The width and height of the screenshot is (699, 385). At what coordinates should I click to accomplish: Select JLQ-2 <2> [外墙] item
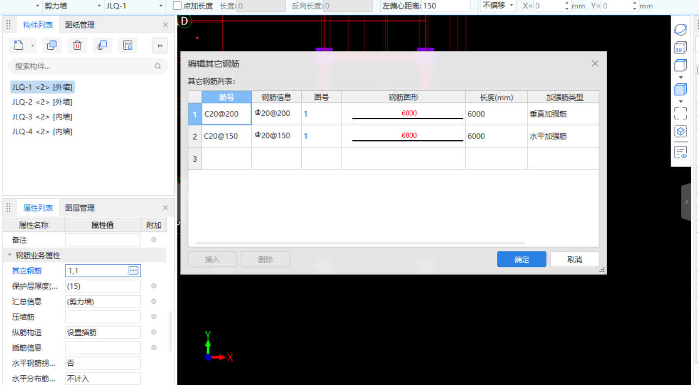tap(42, 102)
